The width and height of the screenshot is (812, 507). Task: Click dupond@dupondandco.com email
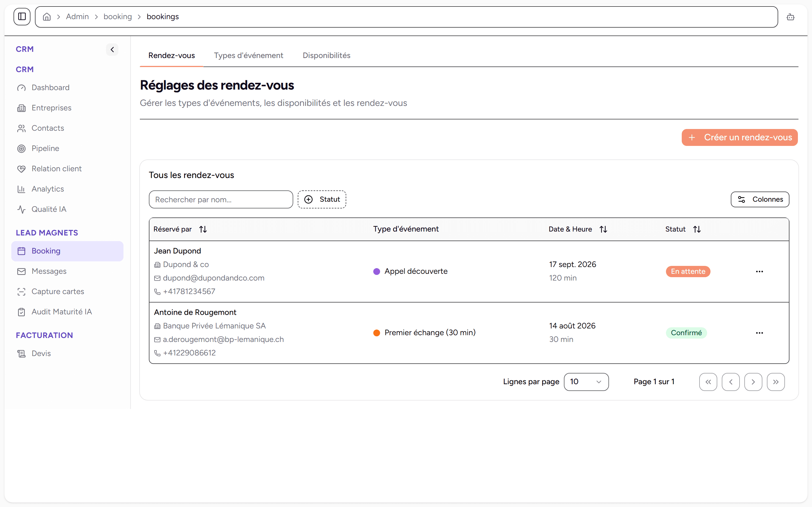[x=213, y=278]
